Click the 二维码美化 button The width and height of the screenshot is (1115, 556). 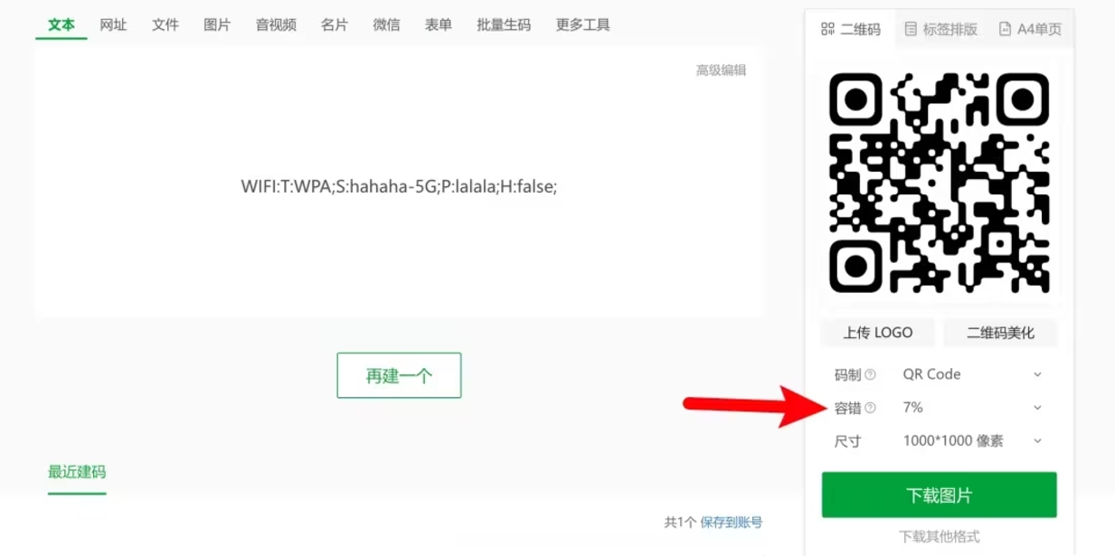tap(1000, 333)
